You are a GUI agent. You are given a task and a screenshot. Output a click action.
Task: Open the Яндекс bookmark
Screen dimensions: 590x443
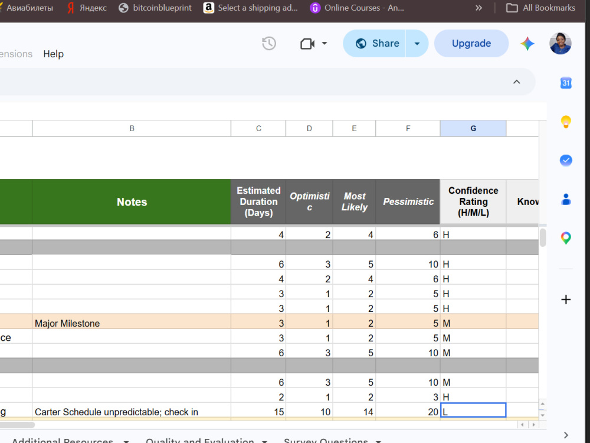87,8
